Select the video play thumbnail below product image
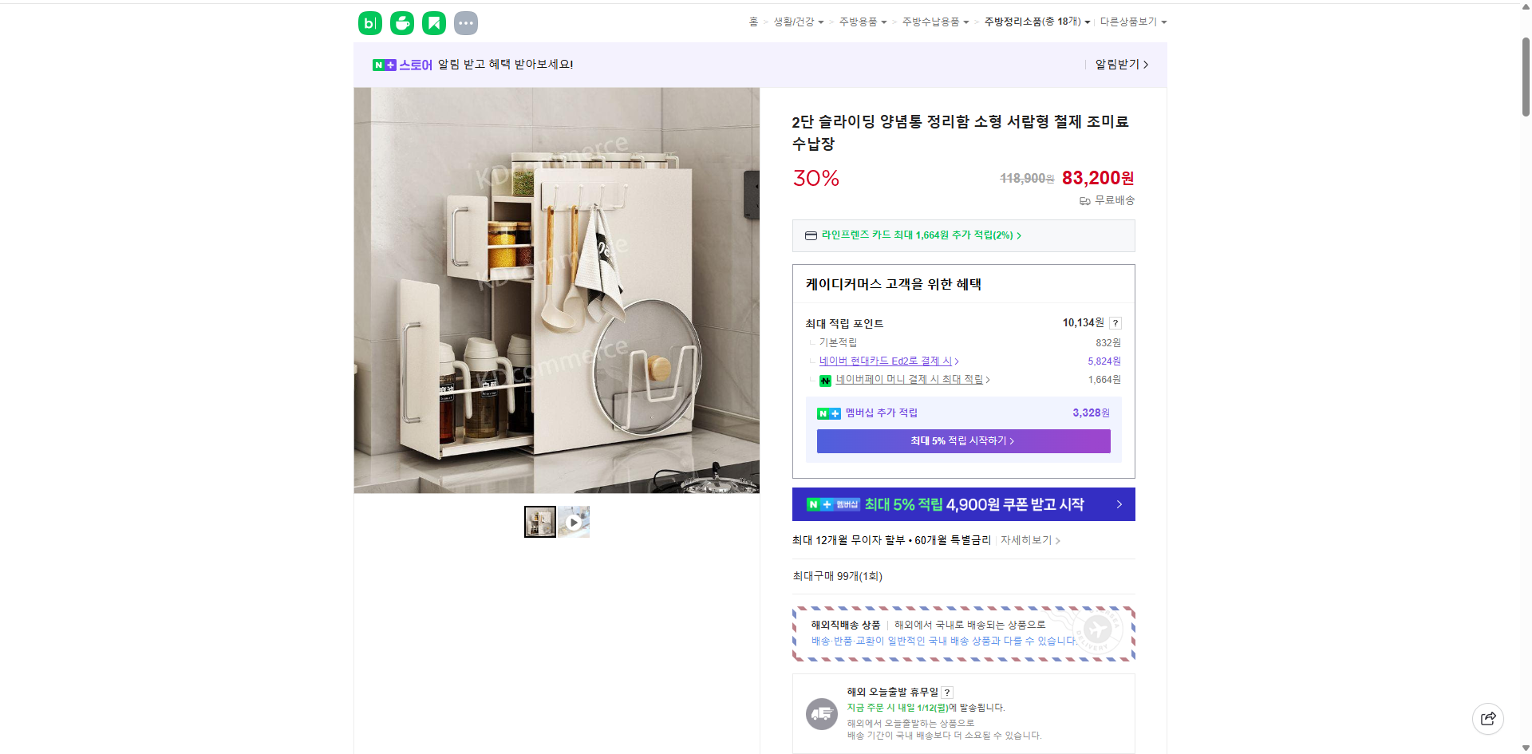Viewport: 1532px width, 754px height. (573, 521)
